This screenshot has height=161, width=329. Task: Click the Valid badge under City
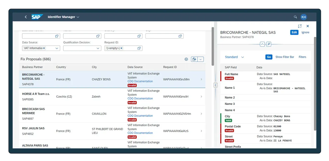point(228,120)
